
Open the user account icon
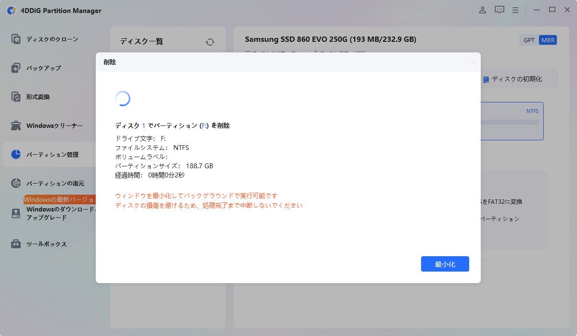482,10
